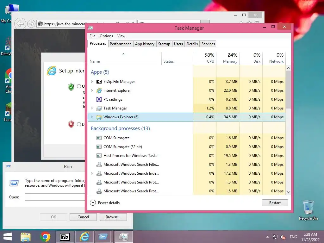Click the muted volume tray icon

pos(283,237)
